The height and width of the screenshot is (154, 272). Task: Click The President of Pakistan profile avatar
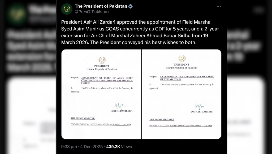tap(67, 9)
